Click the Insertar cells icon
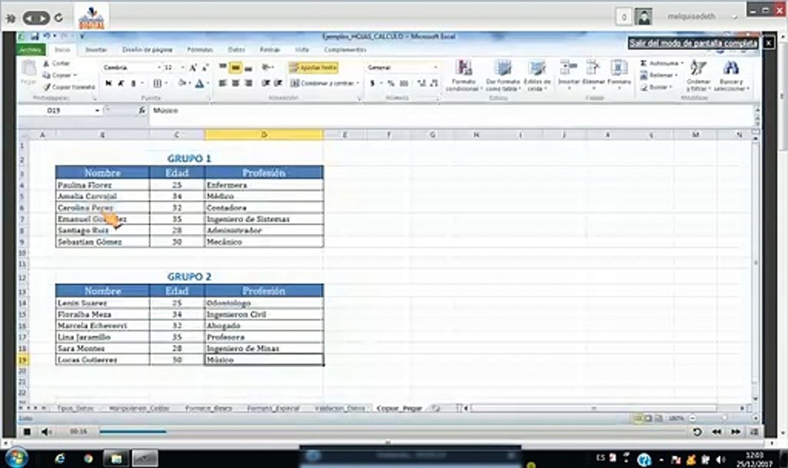 (x=568, y=68)
